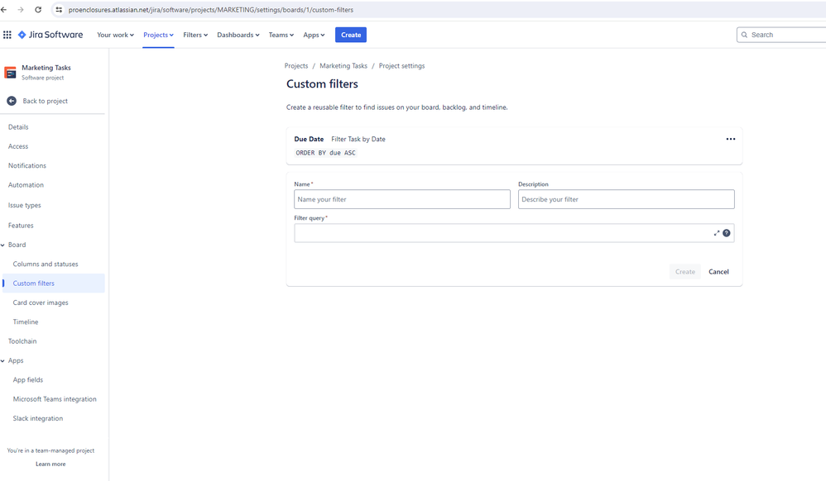
Task: Open the app switcher grid icon
Action: click(7, 35)
